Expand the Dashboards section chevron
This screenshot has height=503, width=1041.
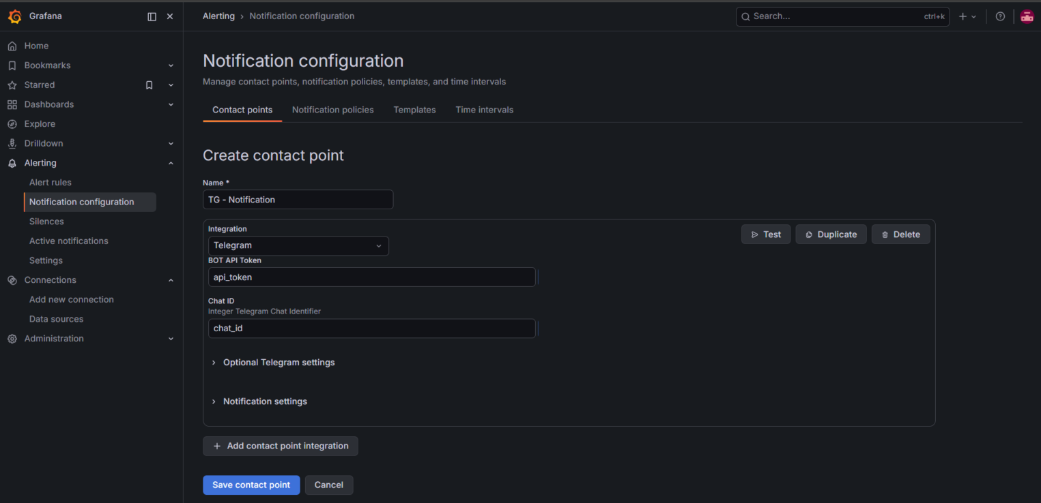click(x=171, y=104)
